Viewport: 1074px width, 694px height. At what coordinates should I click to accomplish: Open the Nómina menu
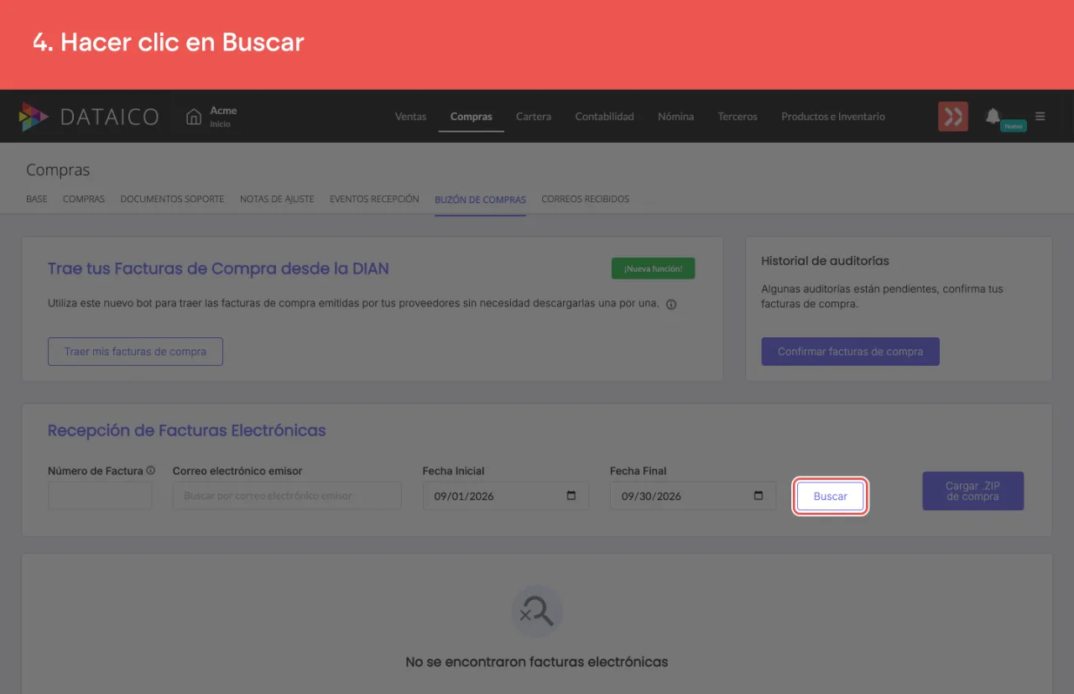[676, 117]
